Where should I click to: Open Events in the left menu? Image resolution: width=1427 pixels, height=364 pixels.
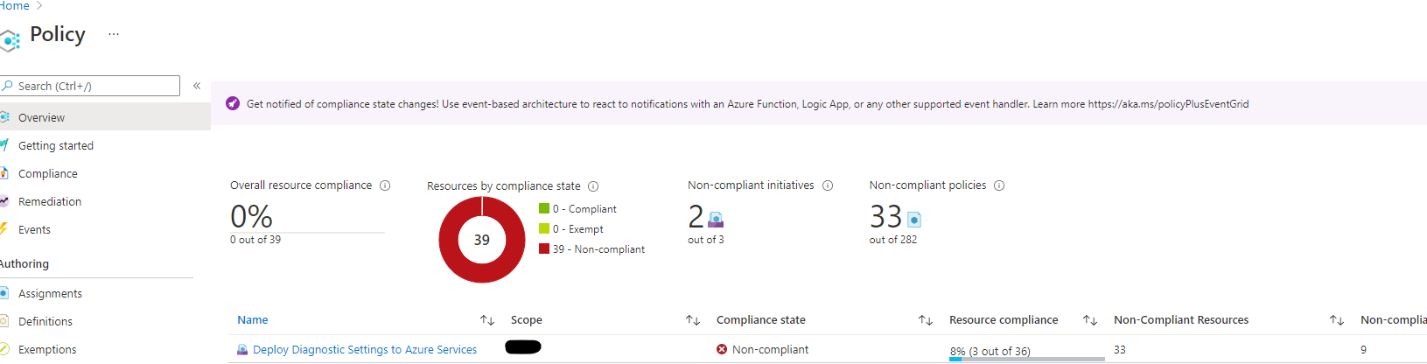click(x=34, y=229)
